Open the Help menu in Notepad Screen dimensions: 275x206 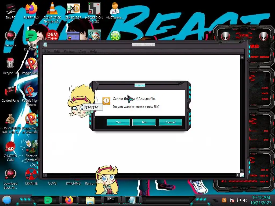[93, 51]
